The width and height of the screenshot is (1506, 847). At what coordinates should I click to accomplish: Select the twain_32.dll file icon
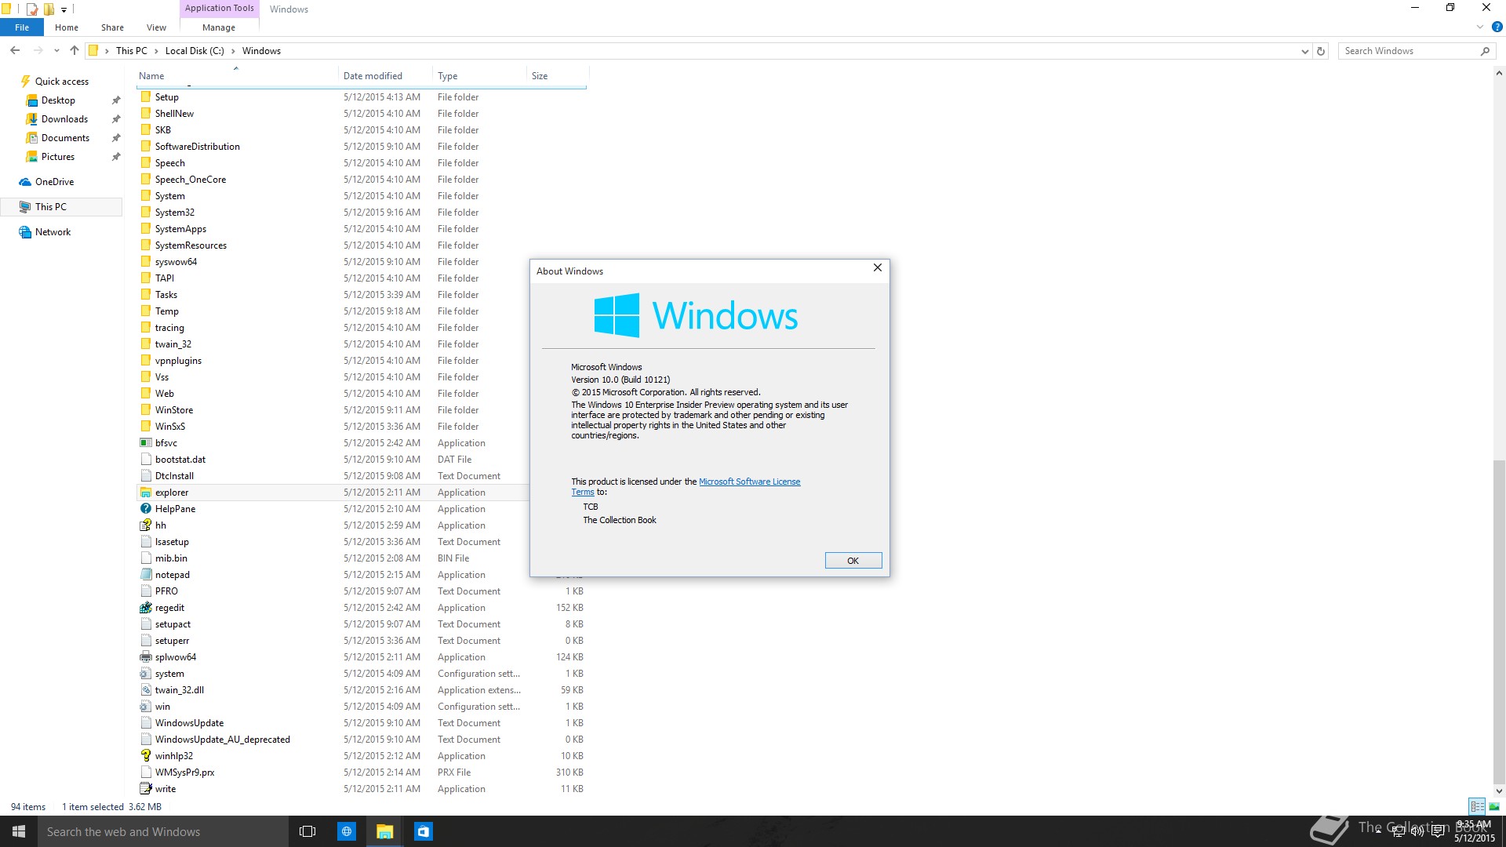coord(146,690)
